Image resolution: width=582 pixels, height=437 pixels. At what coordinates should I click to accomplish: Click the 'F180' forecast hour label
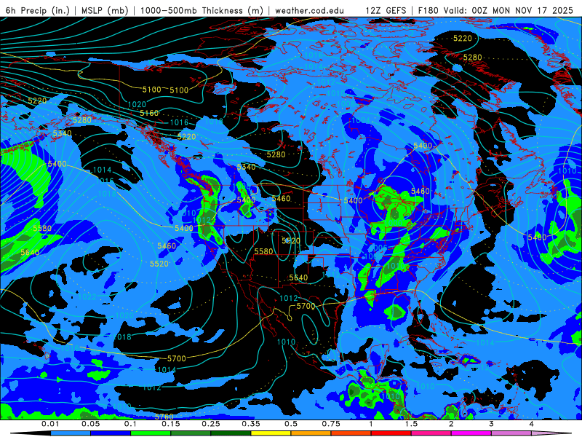(428, 10)
